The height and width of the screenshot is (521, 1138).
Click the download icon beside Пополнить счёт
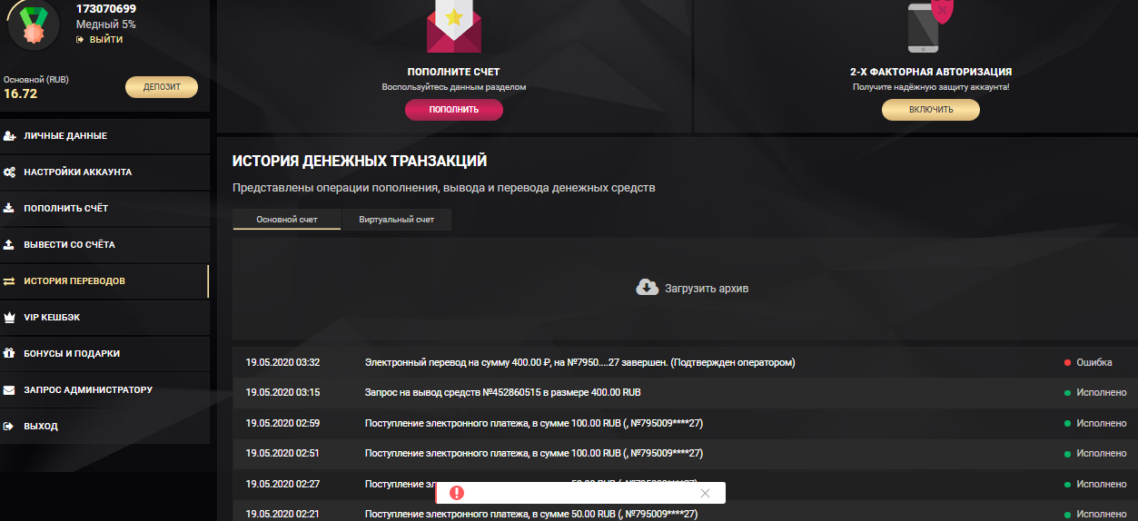click(x=9, y=208)
